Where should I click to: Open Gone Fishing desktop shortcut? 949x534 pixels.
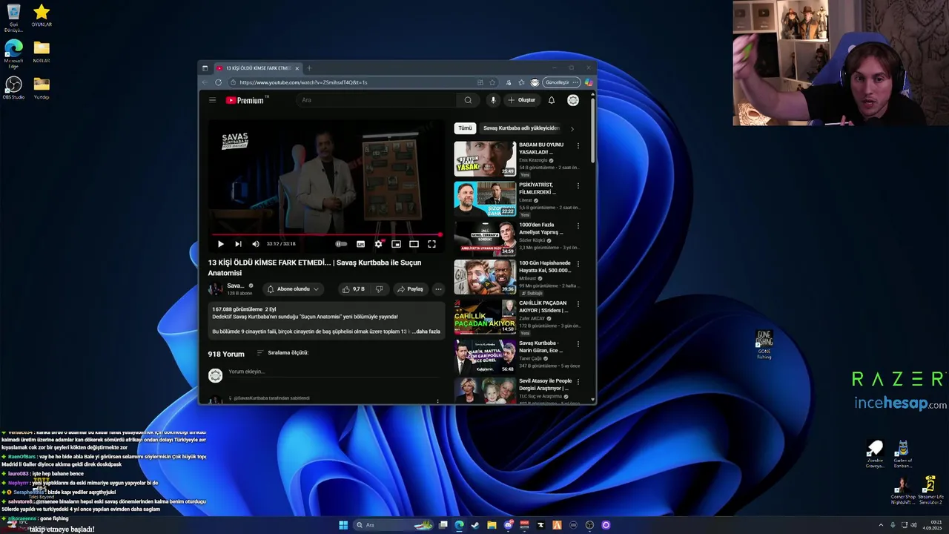764,345
